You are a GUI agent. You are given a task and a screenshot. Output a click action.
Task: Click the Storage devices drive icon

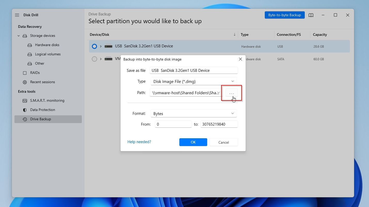point(25,36)
